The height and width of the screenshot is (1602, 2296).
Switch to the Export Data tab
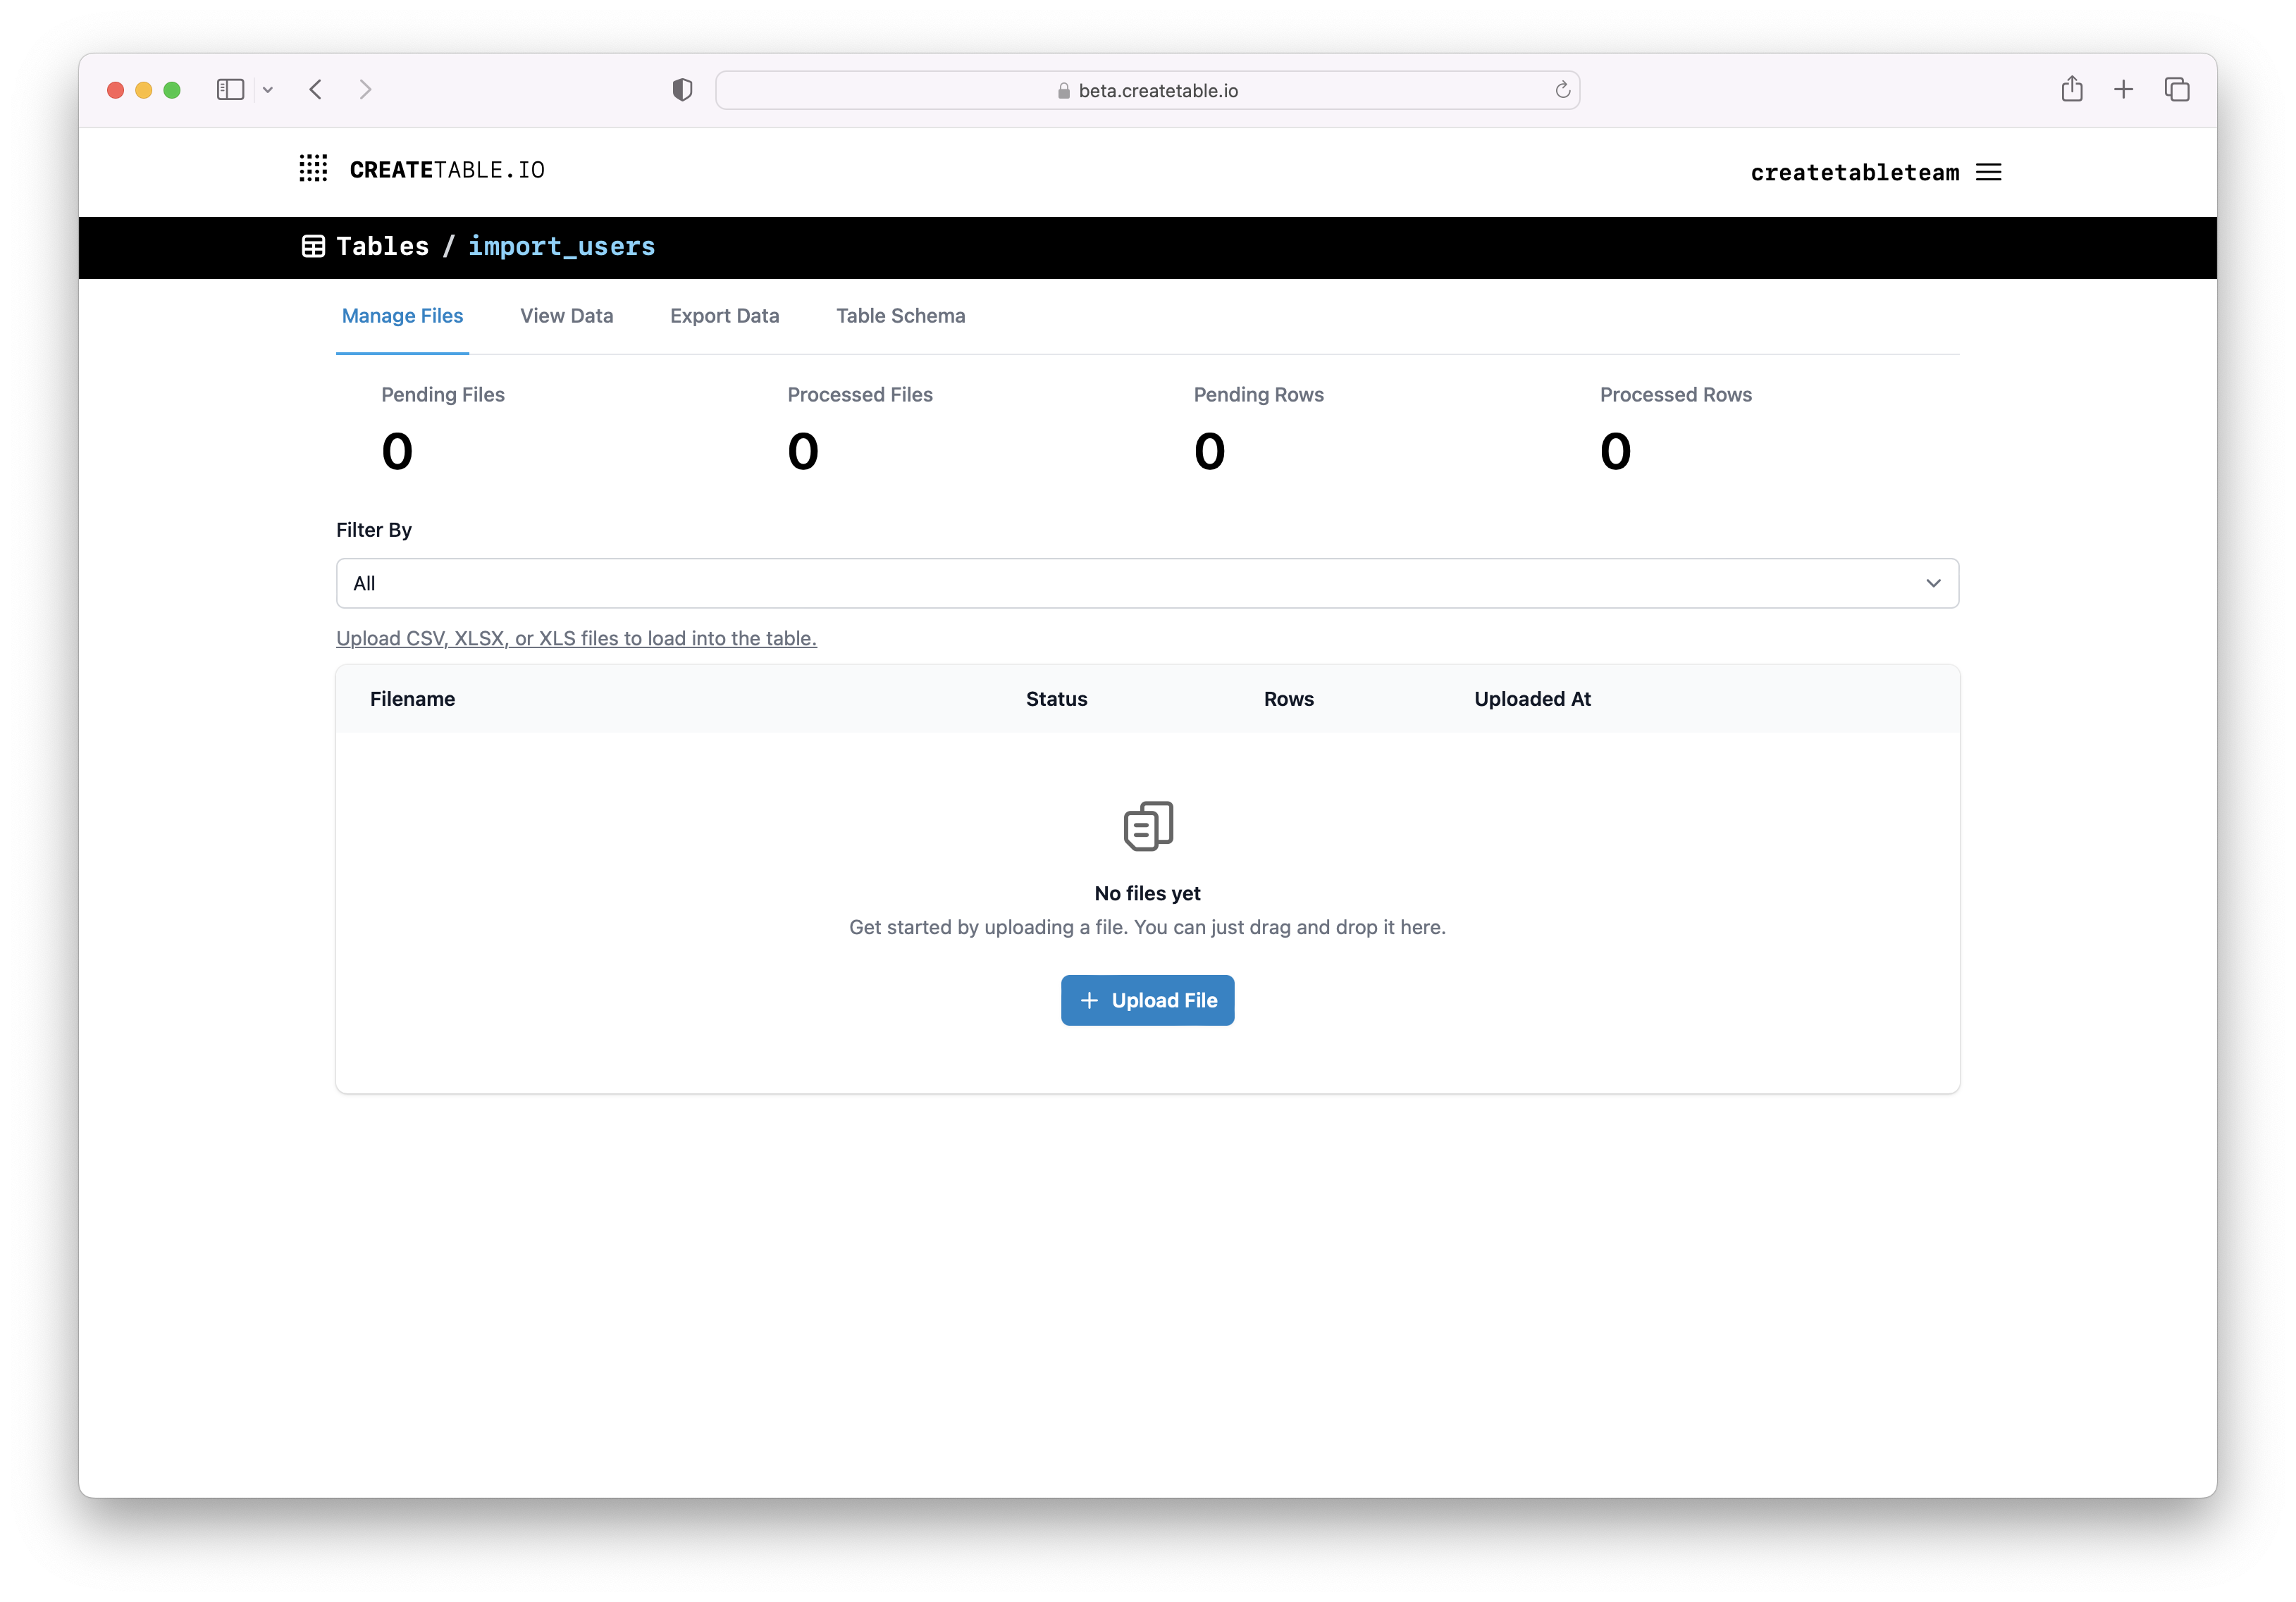pos(724,316)
